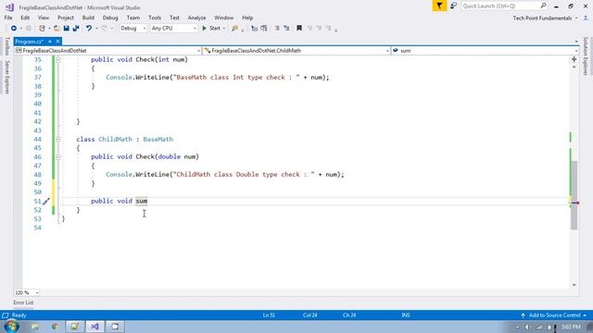Image resolution: width=593 pixels, height=333 pixels.
Task: Click the volume speaker icon in the system tray
Action: click(527, 327)
